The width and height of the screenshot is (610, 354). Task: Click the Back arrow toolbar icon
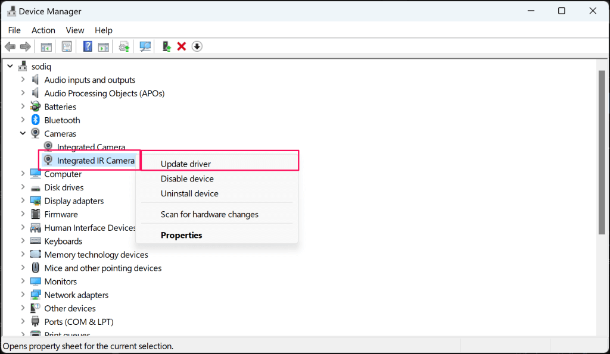pos(10,46)
